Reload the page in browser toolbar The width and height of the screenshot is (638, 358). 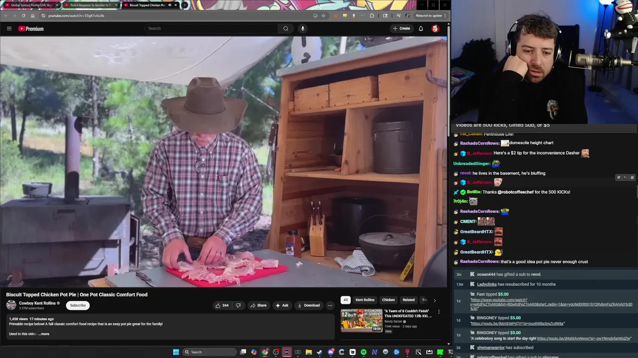pyautogui.click(x=23, y=15)
